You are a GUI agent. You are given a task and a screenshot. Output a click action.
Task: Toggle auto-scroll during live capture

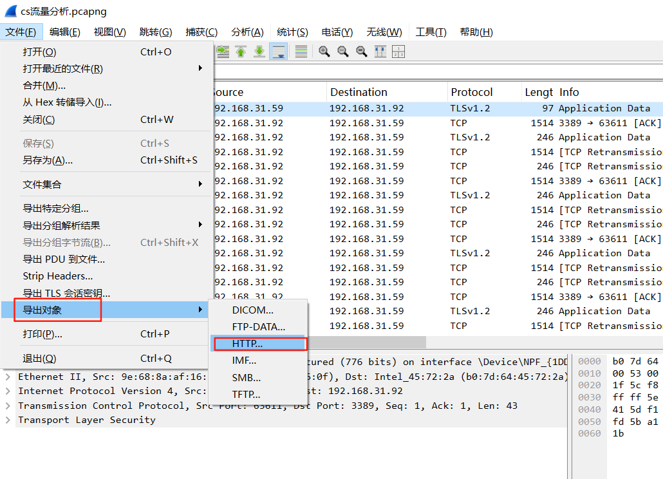tap(279, 52)
